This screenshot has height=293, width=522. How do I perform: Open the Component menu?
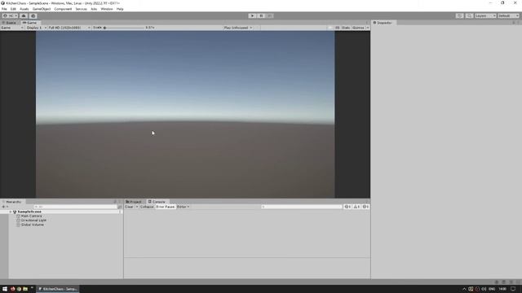pos(63,9)
